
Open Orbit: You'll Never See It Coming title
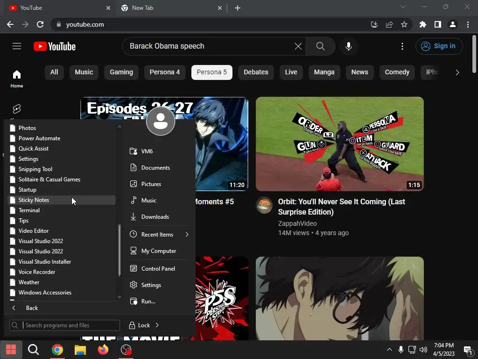(x=341, y=207)
